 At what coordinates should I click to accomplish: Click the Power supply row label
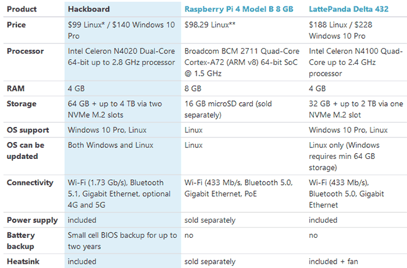point(32,220)
